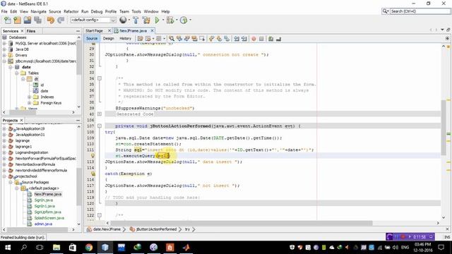Click the Debug Project icon
This screenshot has width=452, height=254.
tap(170, 20)
